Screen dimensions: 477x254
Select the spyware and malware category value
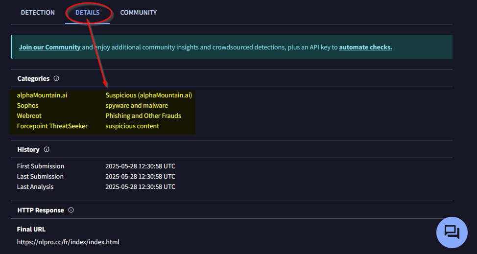click(x=137, y=105)
